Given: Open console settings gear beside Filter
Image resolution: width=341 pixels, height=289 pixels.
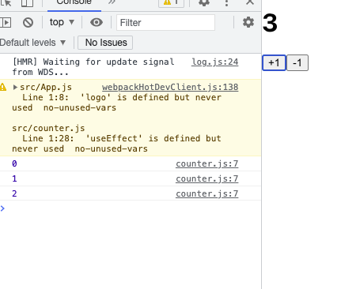Looking at the screenshot, I should click(248, 22).
